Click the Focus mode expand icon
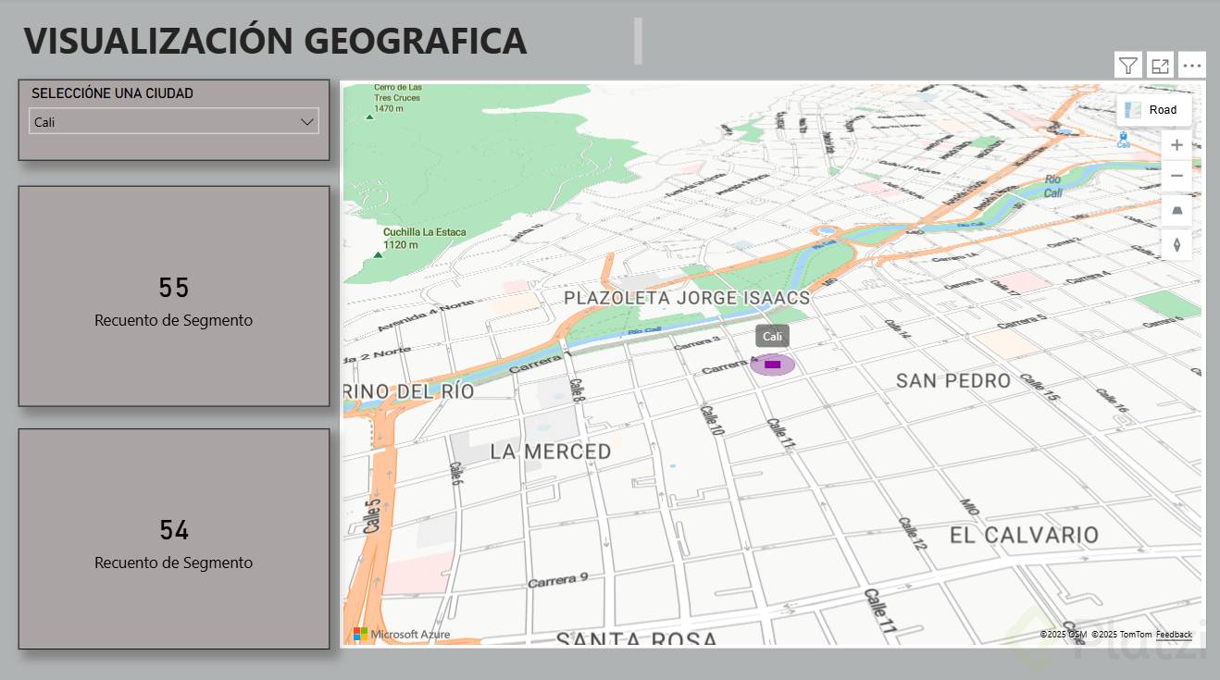 coord(1160,66)
